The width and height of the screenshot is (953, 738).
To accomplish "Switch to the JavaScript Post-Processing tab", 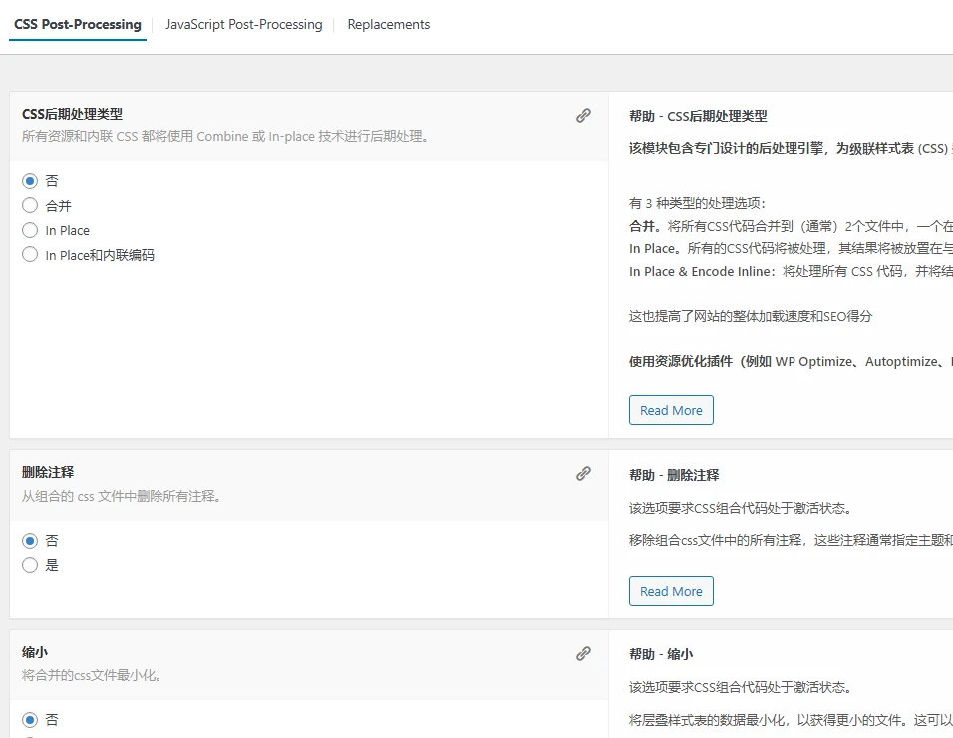I will point(244,24).
